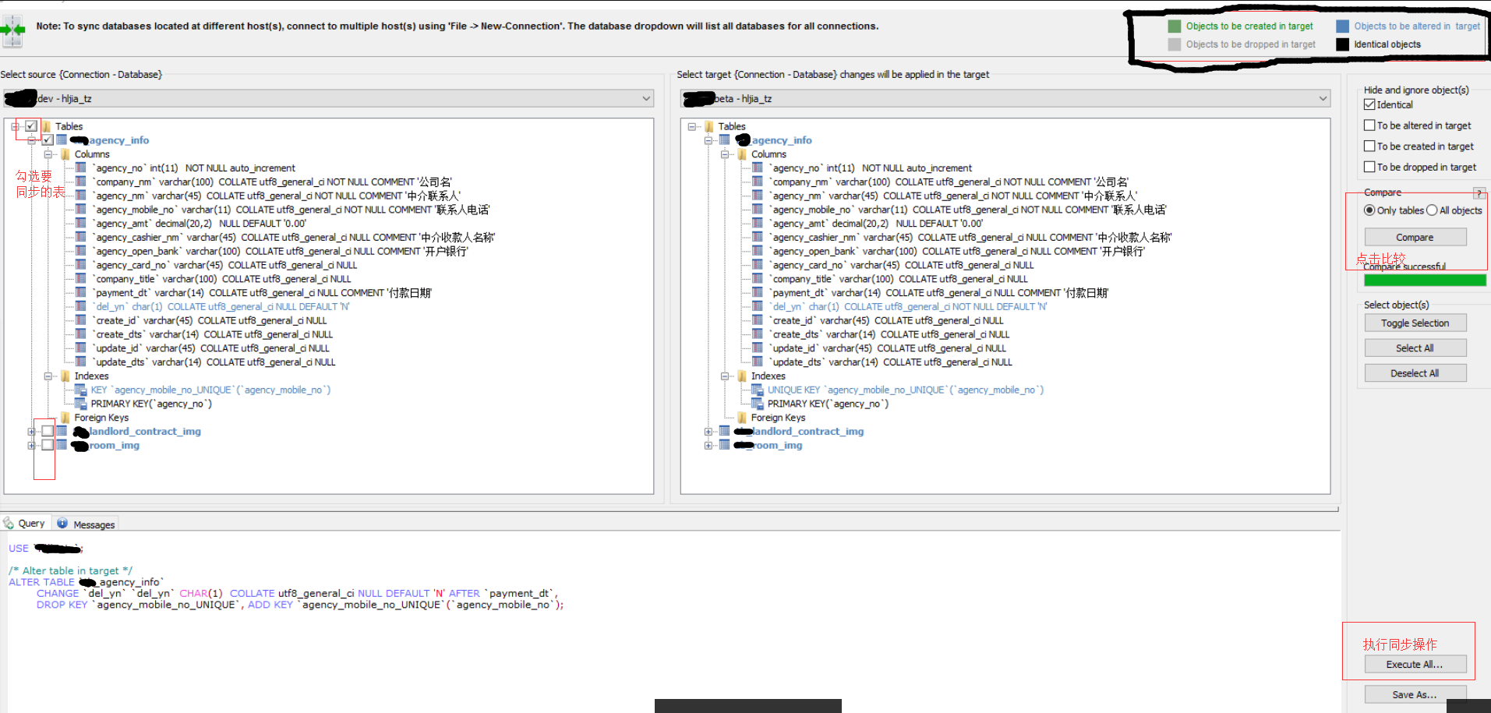Click target agency_info table icon
Image resolution: width=1491 pixels, height=713 pixels.
pos(724,140)
